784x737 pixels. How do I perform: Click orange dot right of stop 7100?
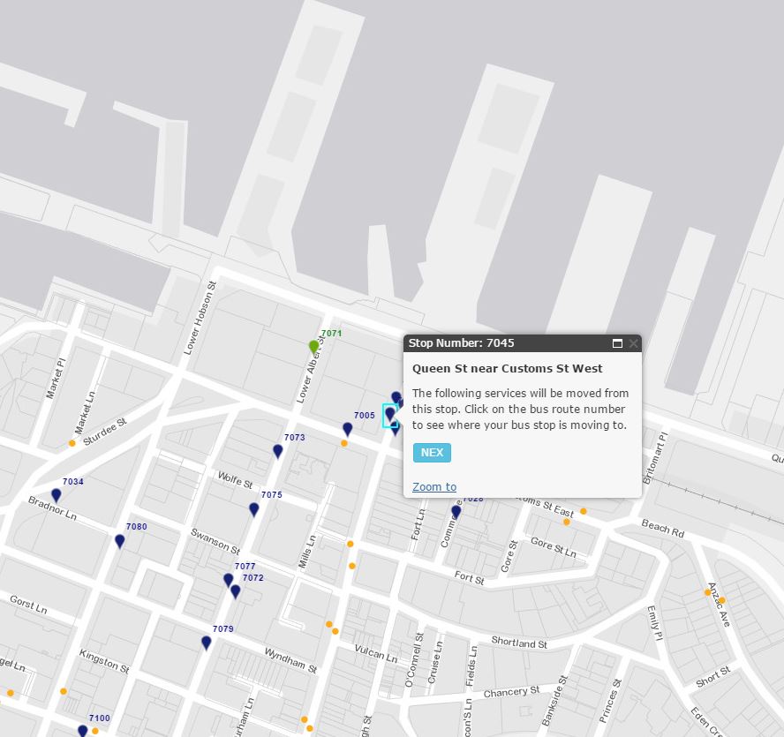point(95,731)
